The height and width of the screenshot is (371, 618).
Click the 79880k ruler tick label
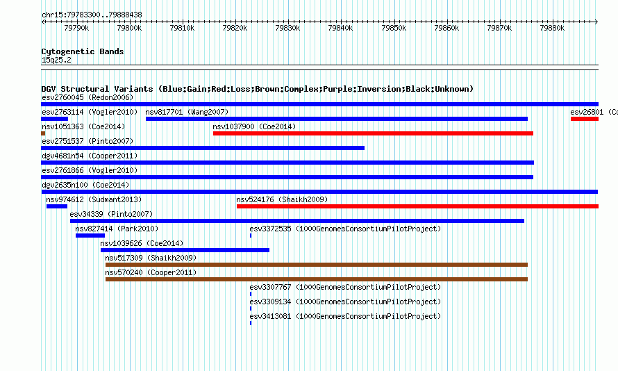coord(552,28)
